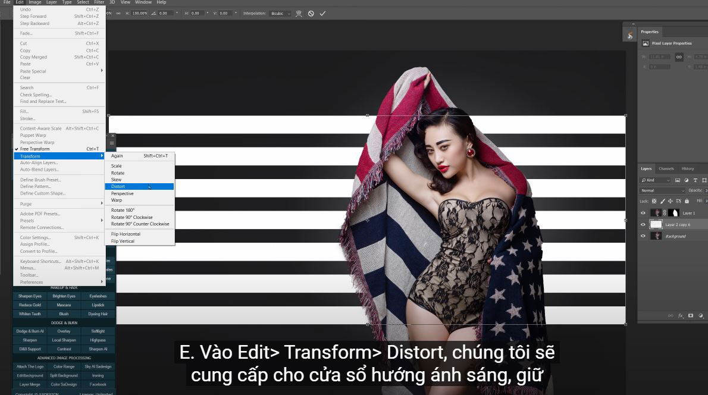The width and height of the screenshot is (708, 395).
Task: Create new adjustment layer icon in Layers footer
Action: (x=701, y=316)
